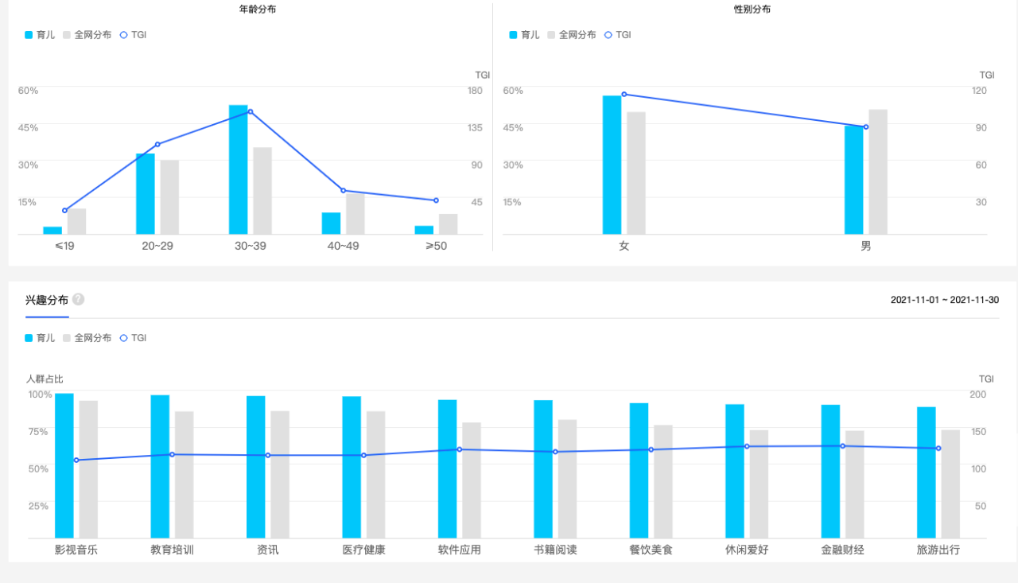Click the blue 育儿 bar for 资讯
The width and height of the screenshot is (1018, 583).
coord(256,467)
